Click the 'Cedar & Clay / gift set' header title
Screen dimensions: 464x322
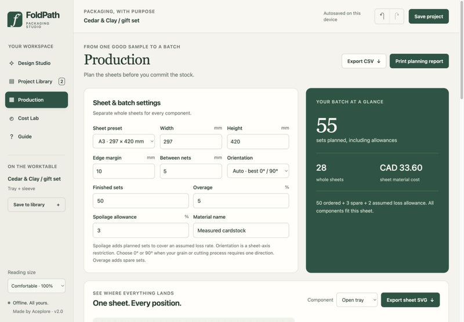pyautogui.click(x=111, y=20)
